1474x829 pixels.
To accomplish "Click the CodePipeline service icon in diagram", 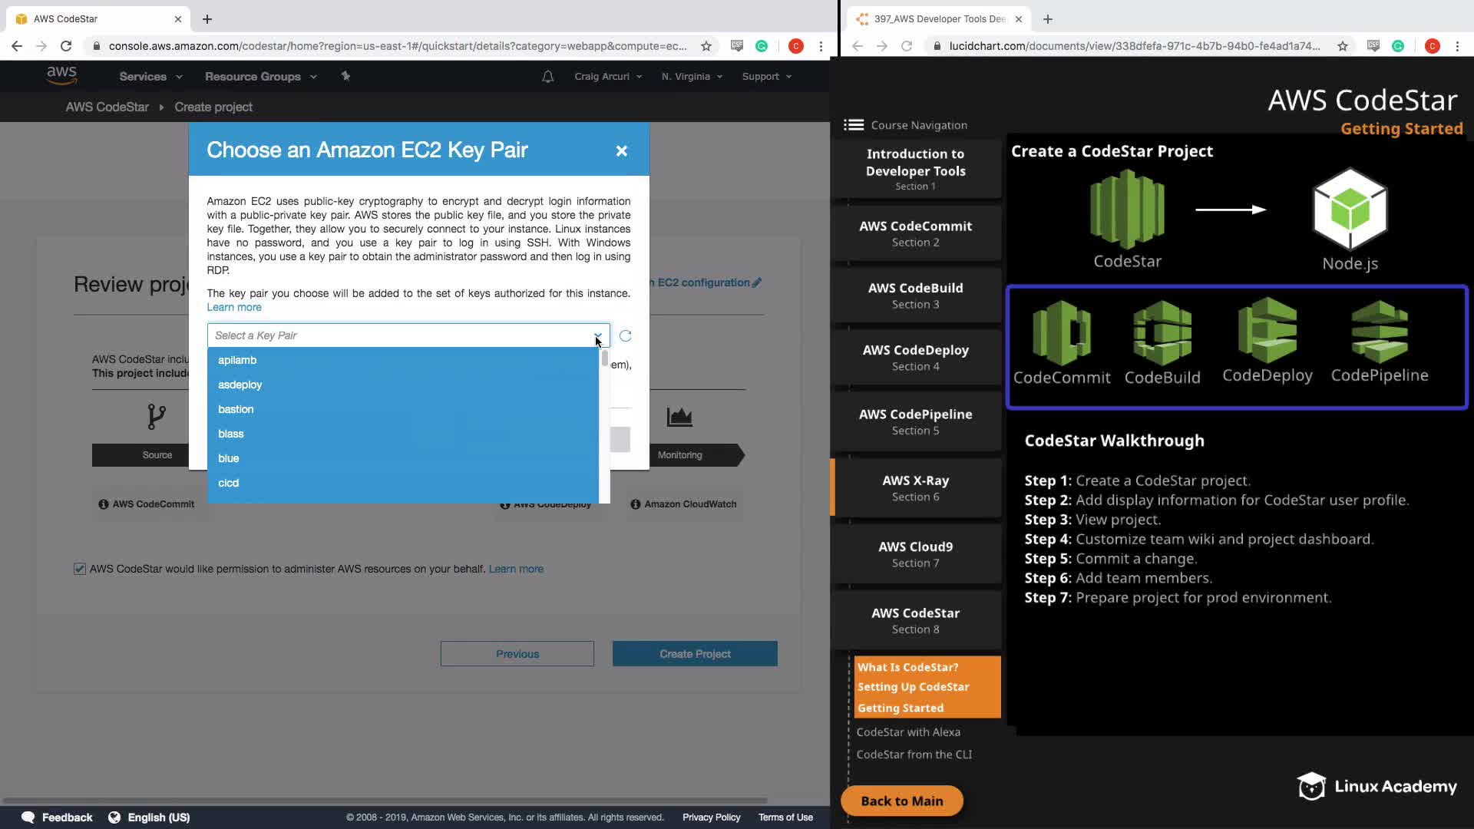I will coord(1380,332).
